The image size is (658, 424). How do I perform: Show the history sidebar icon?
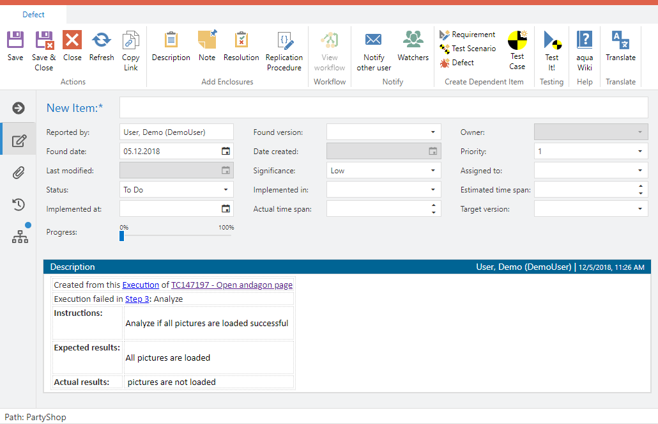pyautogui.click(x=19, y=205)
